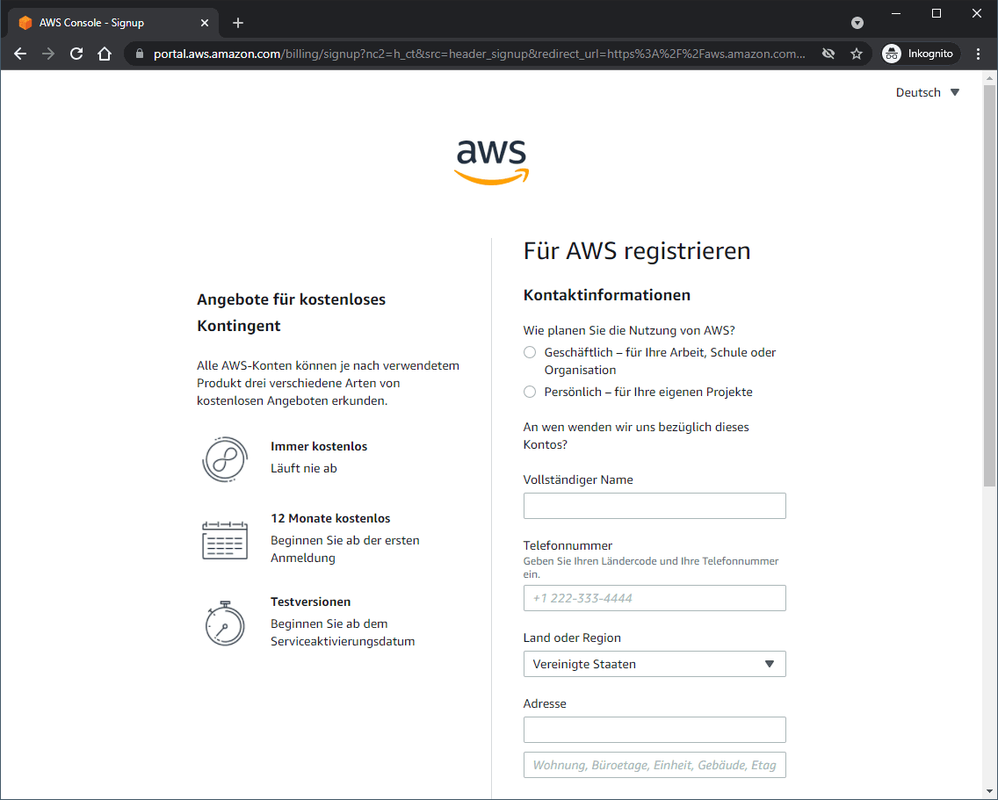Navigate back with the back arrow

coord(20,54)
